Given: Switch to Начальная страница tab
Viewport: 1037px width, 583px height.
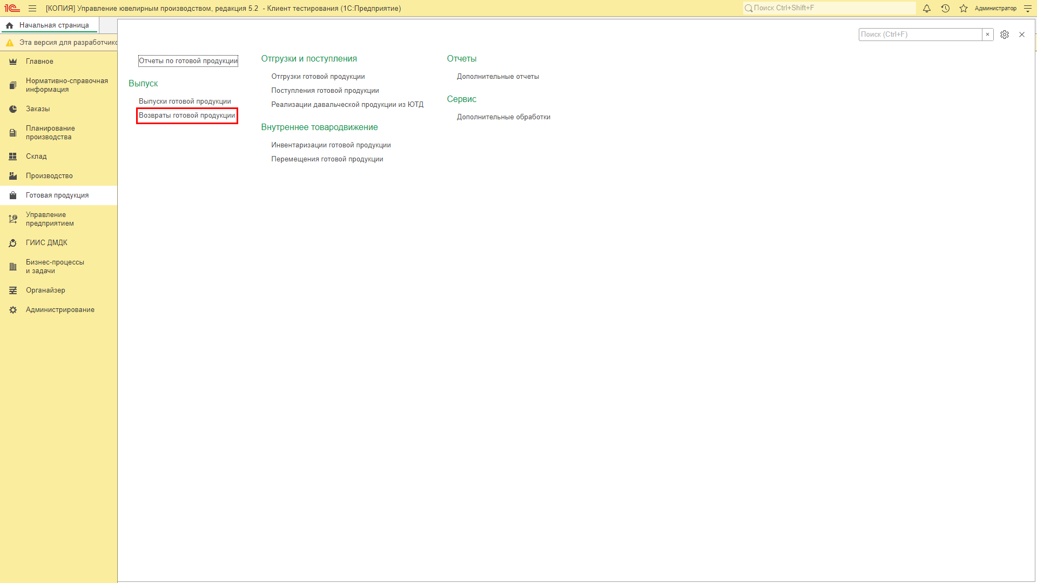Looking at the screenshot, I should point(49,25).
